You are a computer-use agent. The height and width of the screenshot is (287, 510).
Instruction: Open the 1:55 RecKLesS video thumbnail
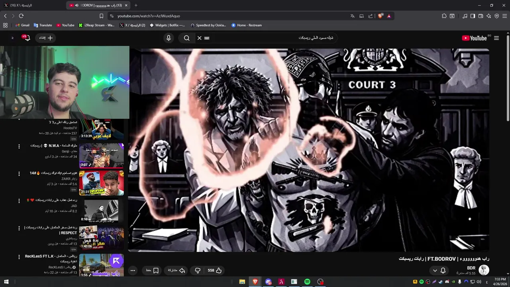[101, 265]
